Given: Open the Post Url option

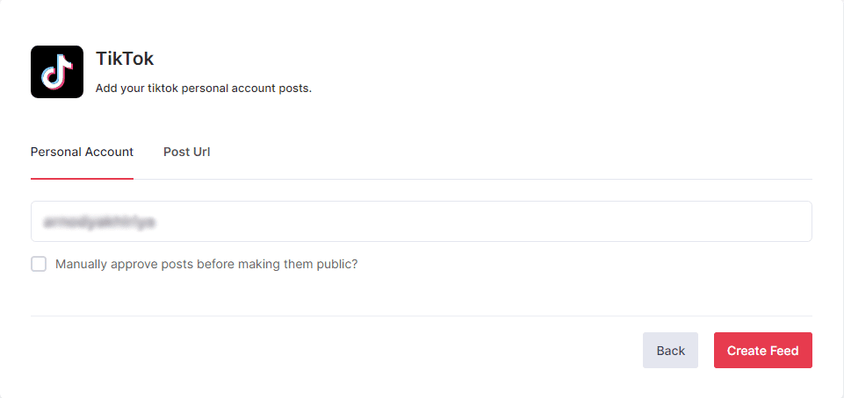Looking at the screenshot, I should (186, 152).
